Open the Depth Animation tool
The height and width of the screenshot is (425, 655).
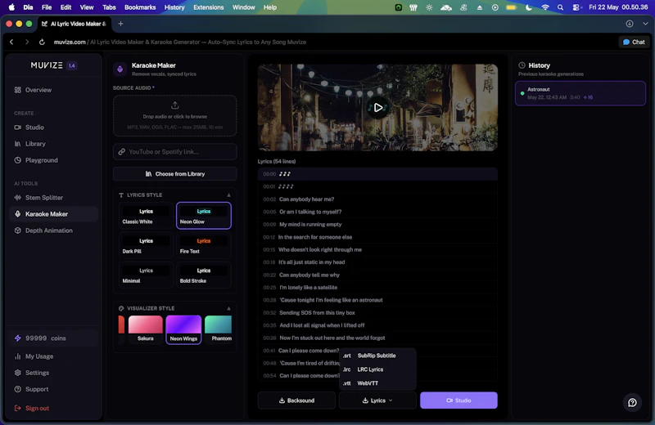(x=48, y=230)
